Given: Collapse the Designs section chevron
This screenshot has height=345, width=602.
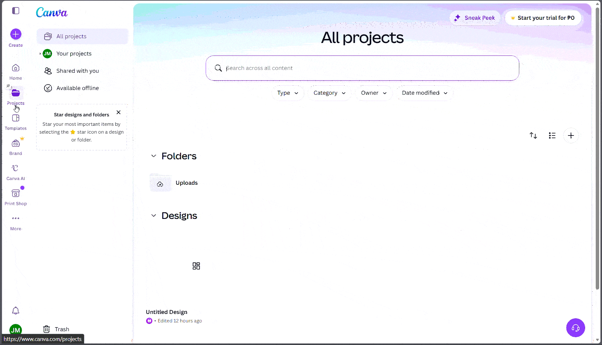Looking at the screenshot, I should pos(154,215).
